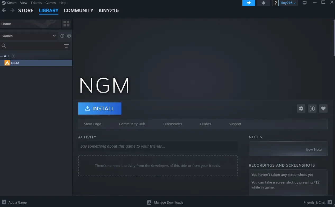Viewport: 335px width, 207px height.
Task: Open NGM manage settings gear
Action: click(x=301, y=109)
